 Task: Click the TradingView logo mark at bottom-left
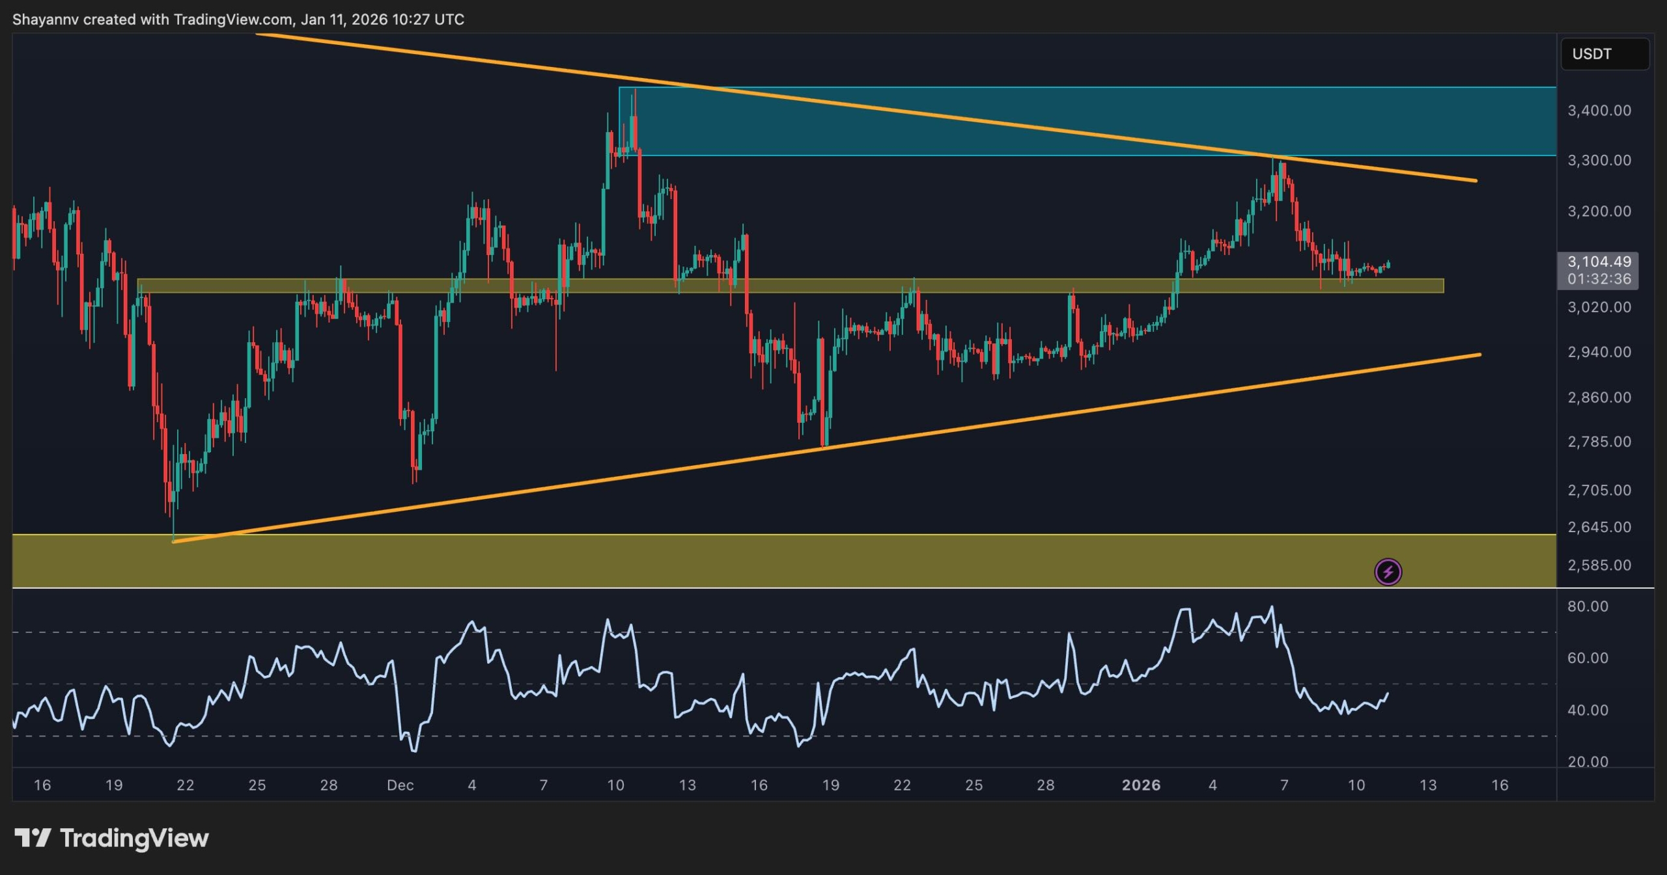point(32,837)
